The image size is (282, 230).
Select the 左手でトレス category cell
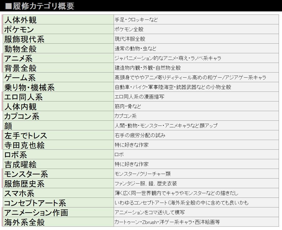[58, 135]
